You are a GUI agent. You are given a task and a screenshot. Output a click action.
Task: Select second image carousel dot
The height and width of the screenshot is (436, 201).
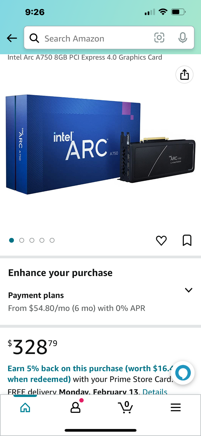(22, 240)
